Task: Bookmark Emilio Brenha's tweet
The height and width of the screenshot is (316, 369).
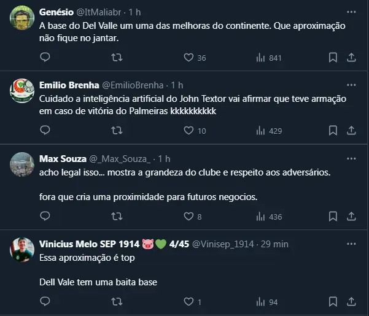Action: [333, 131]
